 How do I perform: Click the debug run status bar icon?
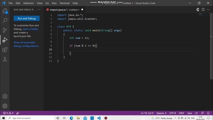(x=18, y=113)
